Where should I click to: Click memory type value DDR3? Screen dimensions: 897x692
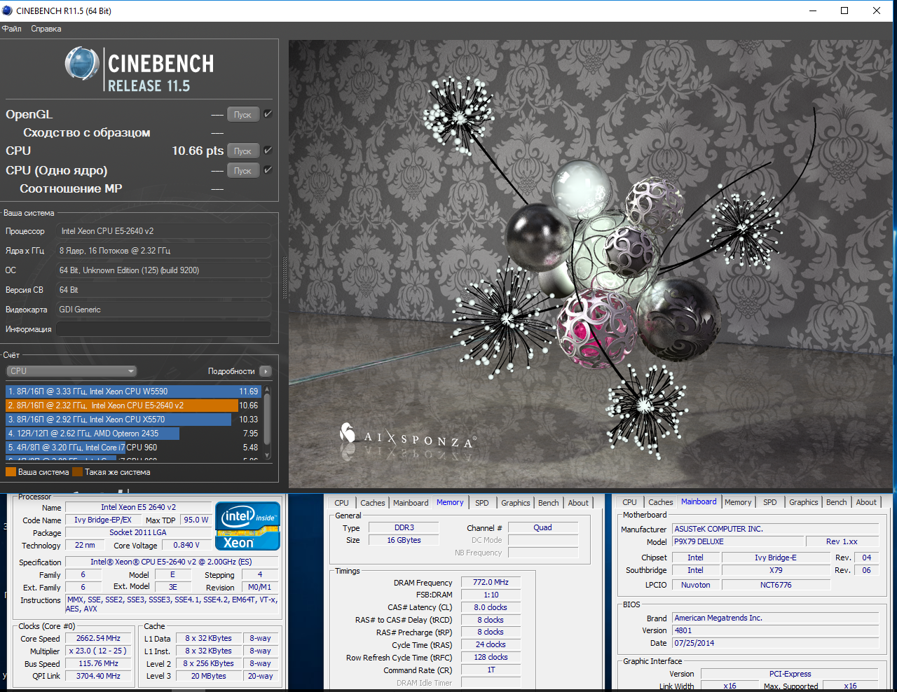click(x=404, y=528)
